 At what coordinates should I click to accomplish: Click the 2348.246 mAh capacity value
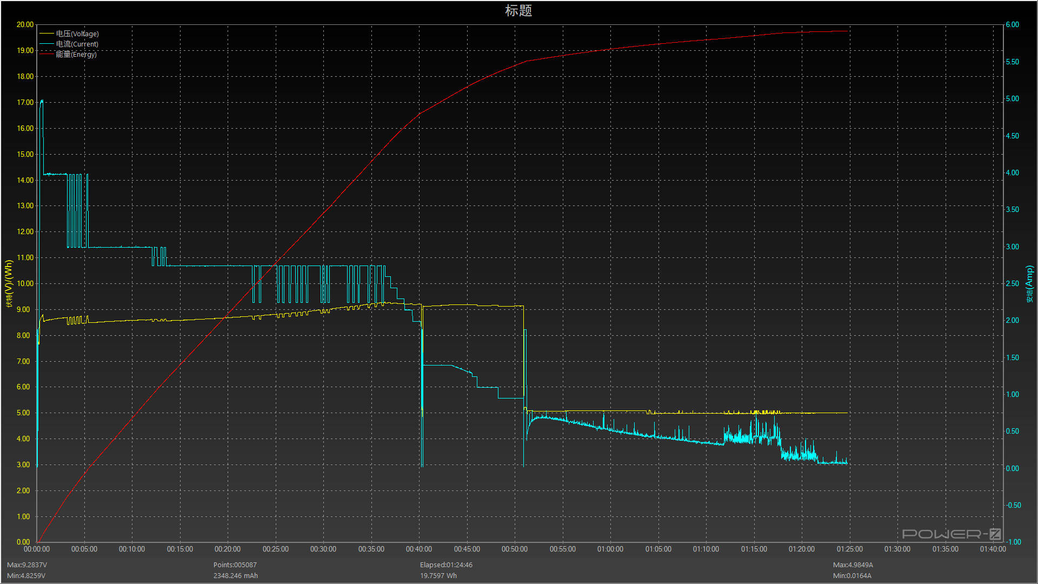[x=236, y=575]
